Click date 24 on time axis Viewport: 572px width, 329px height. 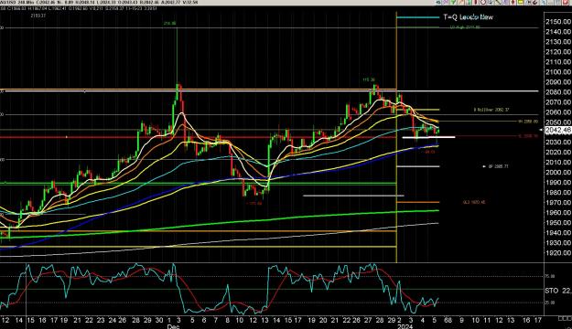[113, 320]
